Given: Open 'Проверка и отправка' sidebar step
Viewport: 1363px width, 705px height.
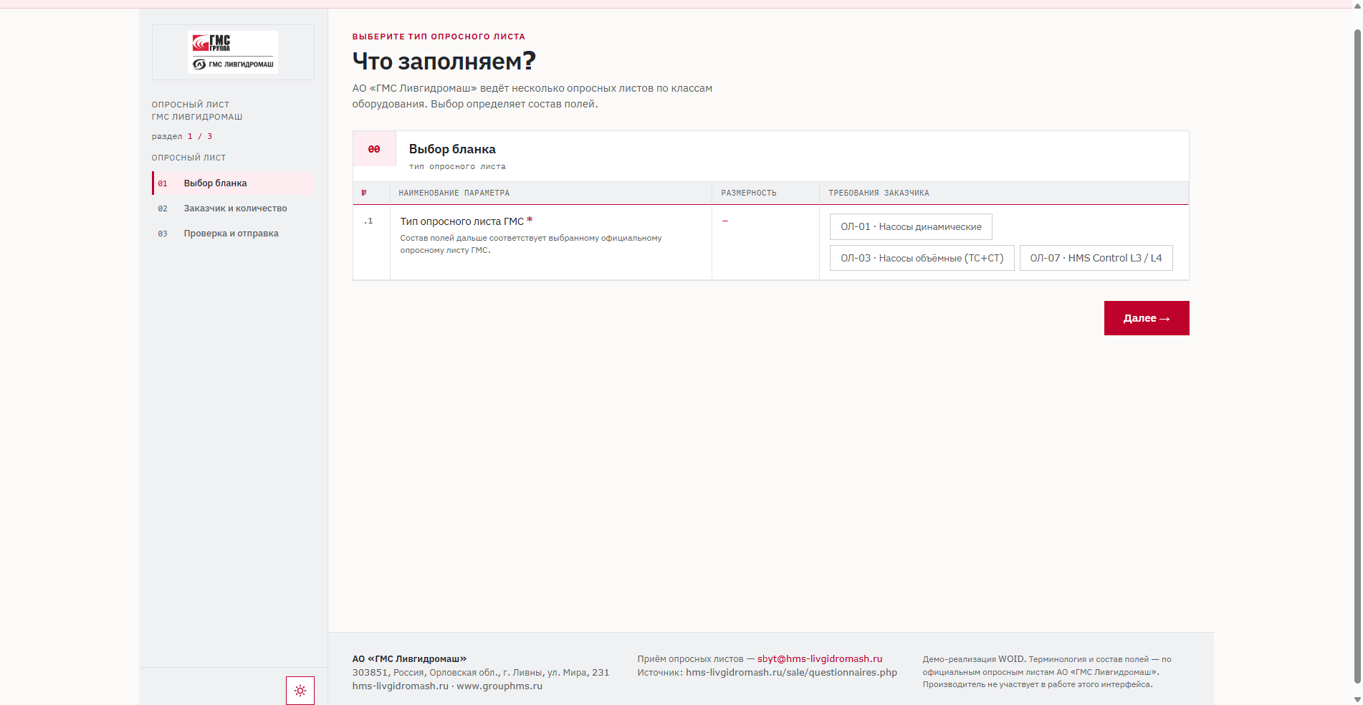Looking at the screenshot, I should (x=234, y=234).
